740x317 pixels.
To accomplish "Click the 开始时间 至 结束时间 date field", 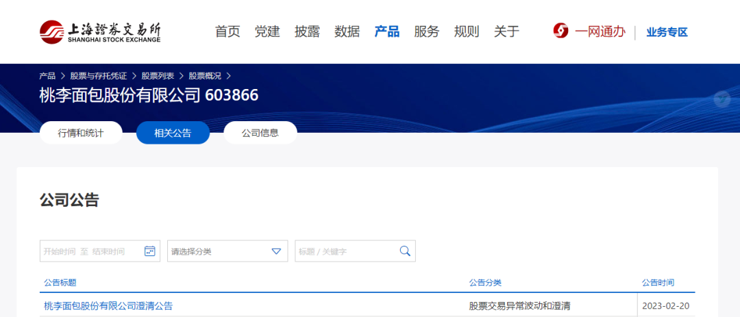I will point(100,251).
